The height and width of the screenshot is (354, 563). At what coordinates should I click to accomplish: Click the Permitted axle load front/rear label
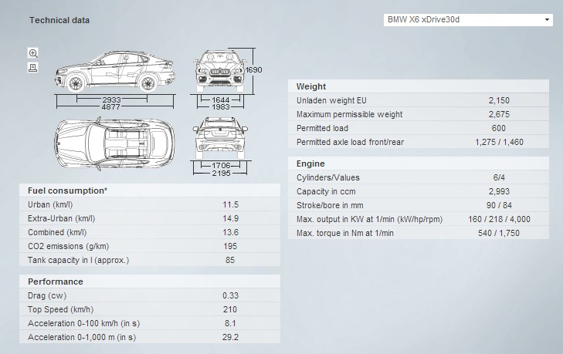click(350, 142)
